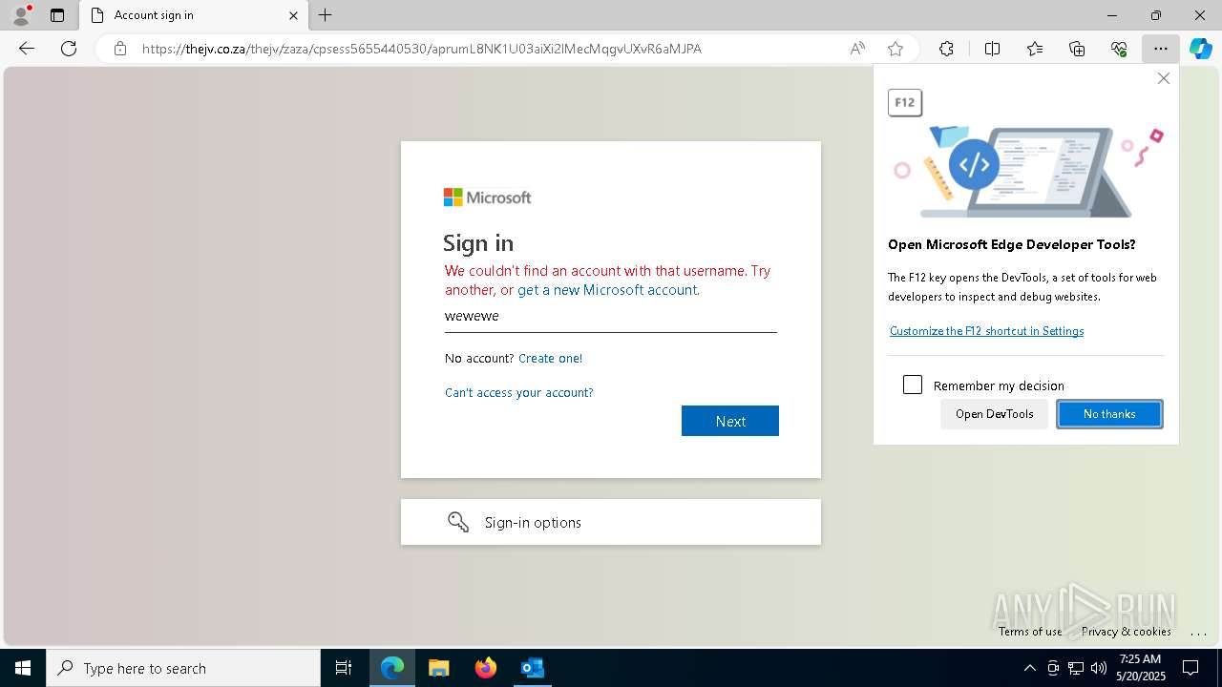Open the Favorites list

point(1035,49)
